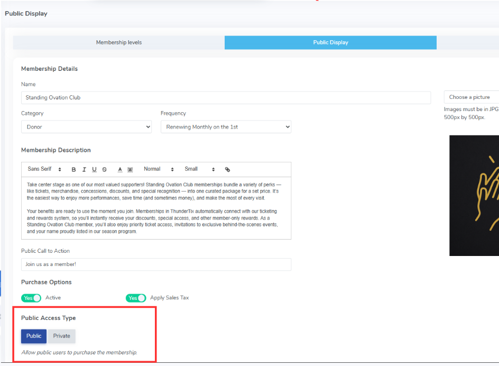The height and width of the screenshot is (366, 499).
Task: Click the membership image thumbnail
Action: click(474, 196)
